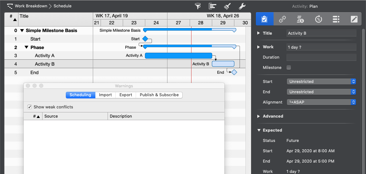Open the percent progress inspector tab

[x=318, y=19]
